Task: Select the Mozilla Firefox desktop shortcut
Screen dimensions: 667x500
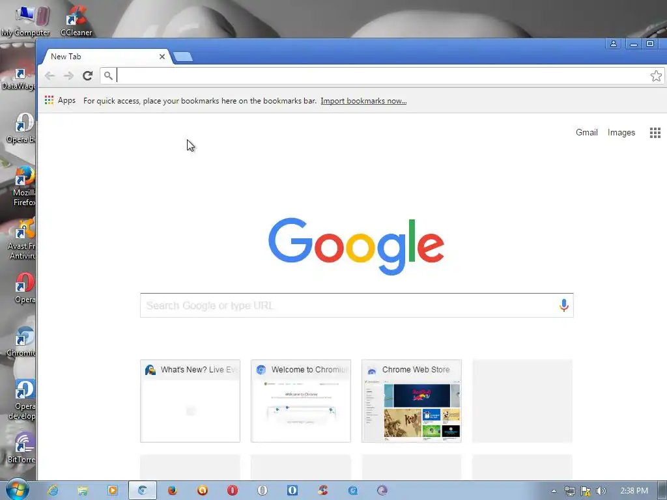Action: (24, 187)
